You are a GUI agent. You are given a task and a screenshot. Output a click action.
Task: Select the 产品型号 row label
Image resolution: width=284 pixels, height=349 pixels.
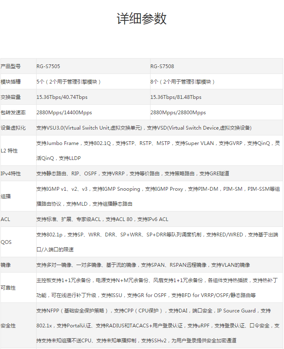coord(10,66)
